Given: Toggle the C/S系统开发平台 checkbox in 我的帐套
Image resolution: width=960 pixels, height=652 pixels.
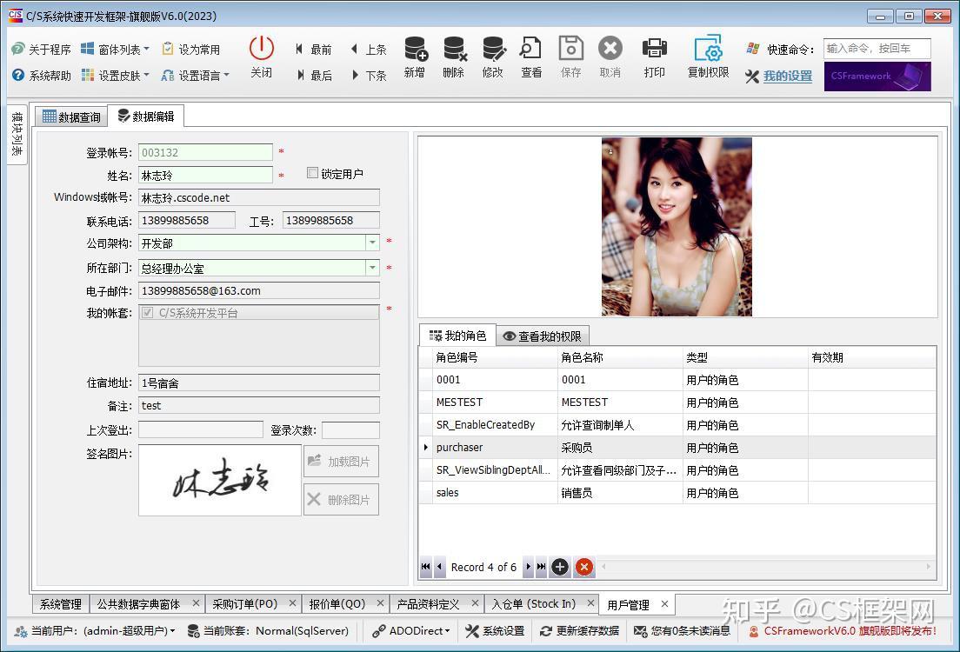Looking at the screenshot, I should (x=149, y=314).
